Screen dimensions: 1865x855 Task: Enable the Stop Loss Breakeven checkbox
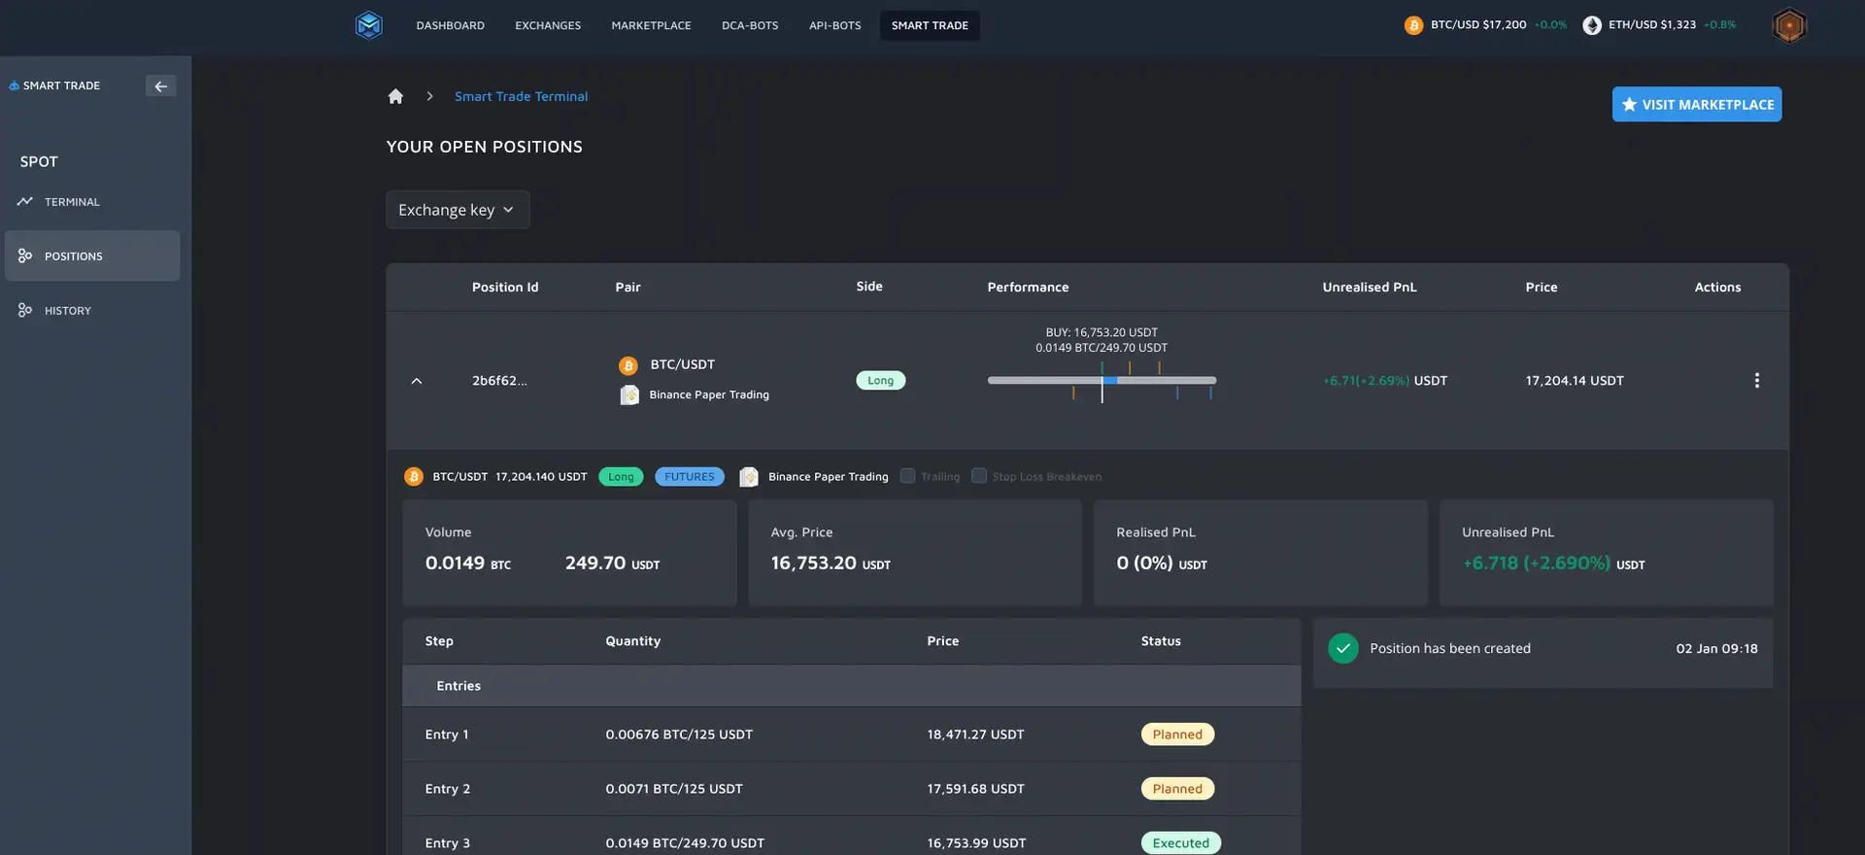coord(979,476)
